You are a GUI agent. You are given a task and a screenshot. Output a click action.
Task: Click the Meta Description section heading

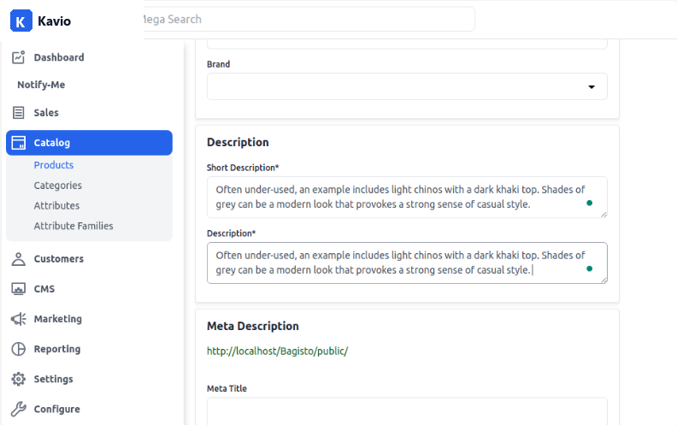pos(252,326)
